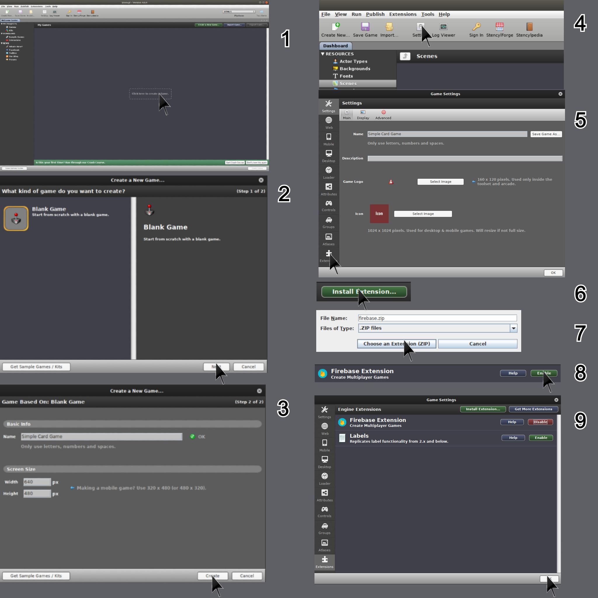
Task: Open the Atlases settings panel icon
Action: point(328,237)
